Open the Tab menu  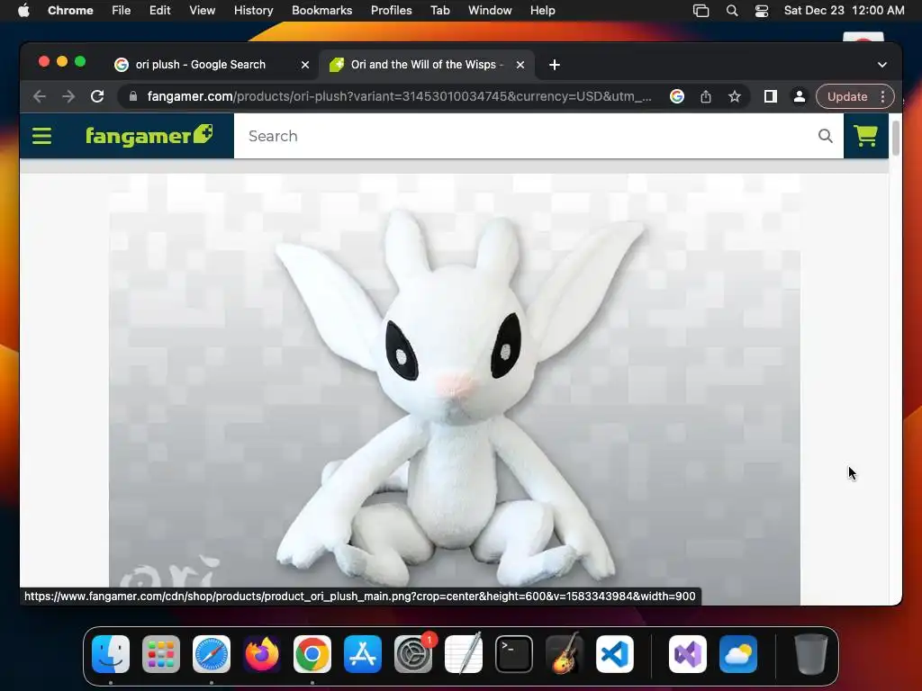click(x=439, y=10)
